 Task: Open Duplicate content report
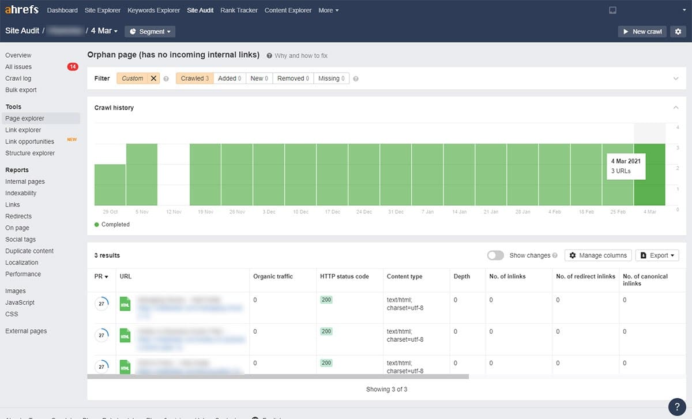29,251
